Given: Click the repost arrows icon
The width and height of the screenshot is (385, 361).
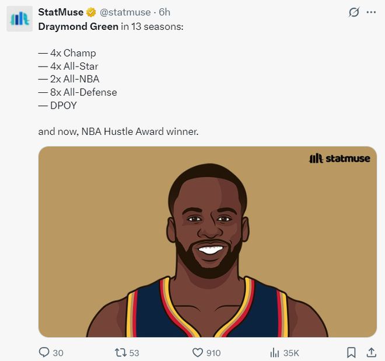Looking at the screenshot, I should pos(120,352).
